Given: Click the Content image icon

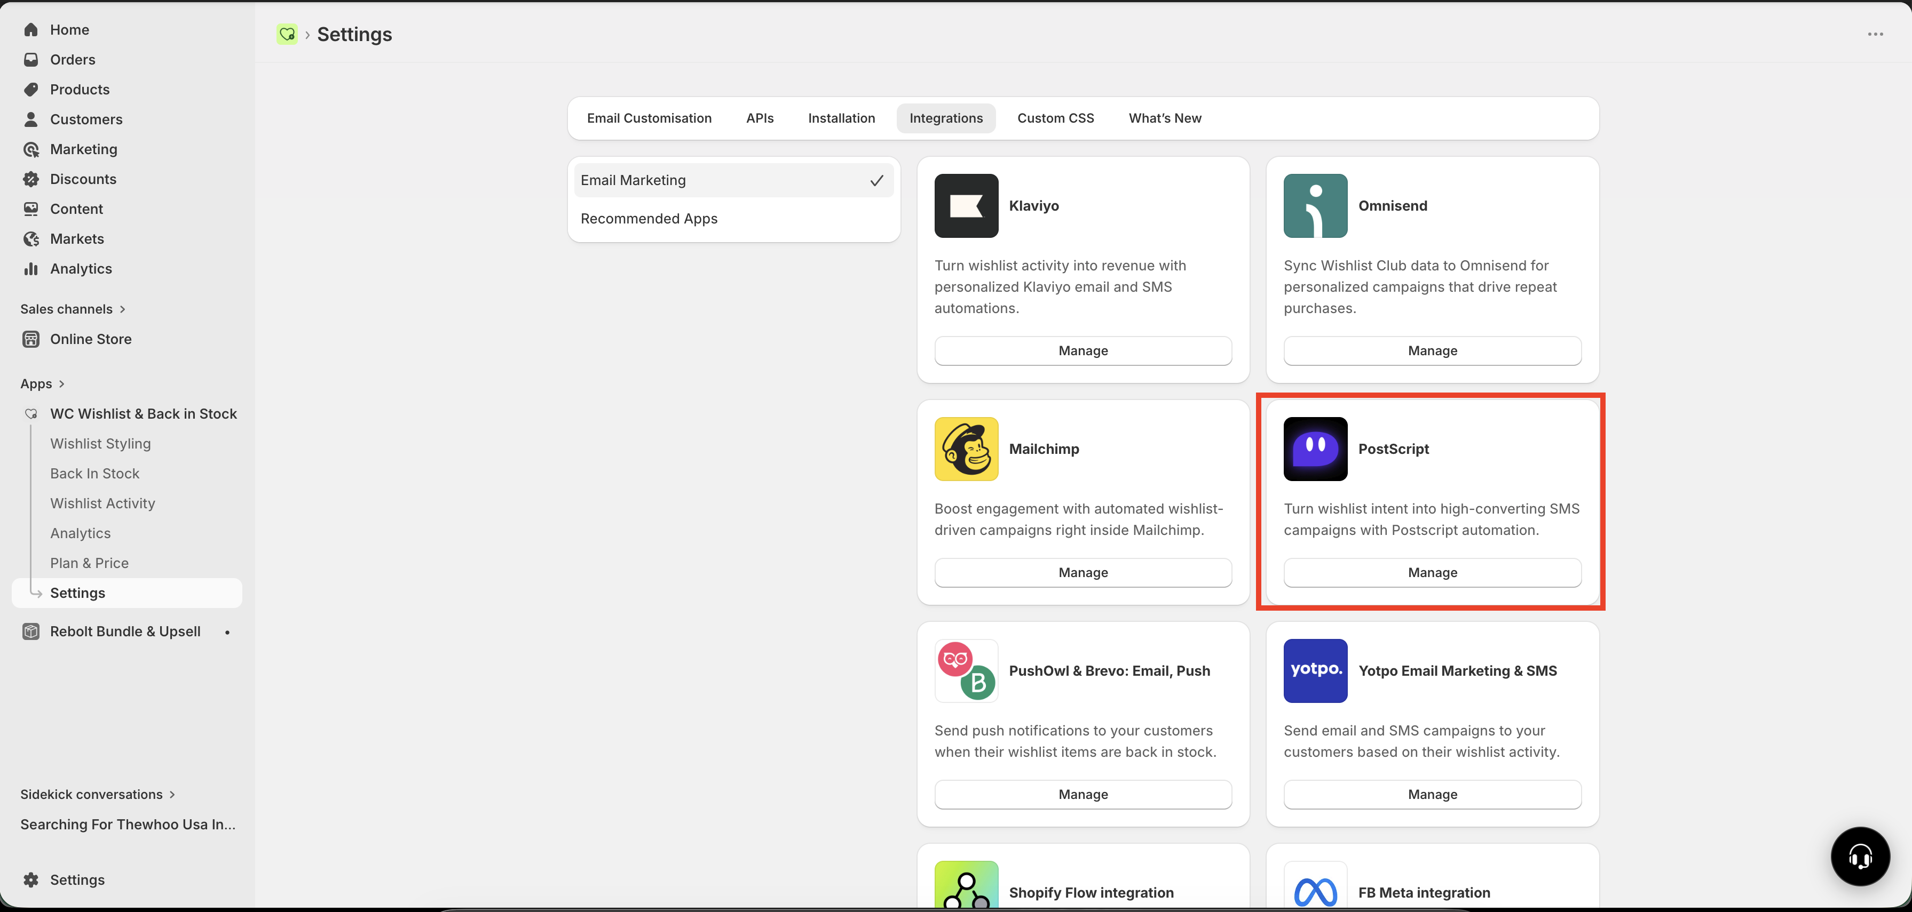Looking at the screenshot, I should click(30, 209).
